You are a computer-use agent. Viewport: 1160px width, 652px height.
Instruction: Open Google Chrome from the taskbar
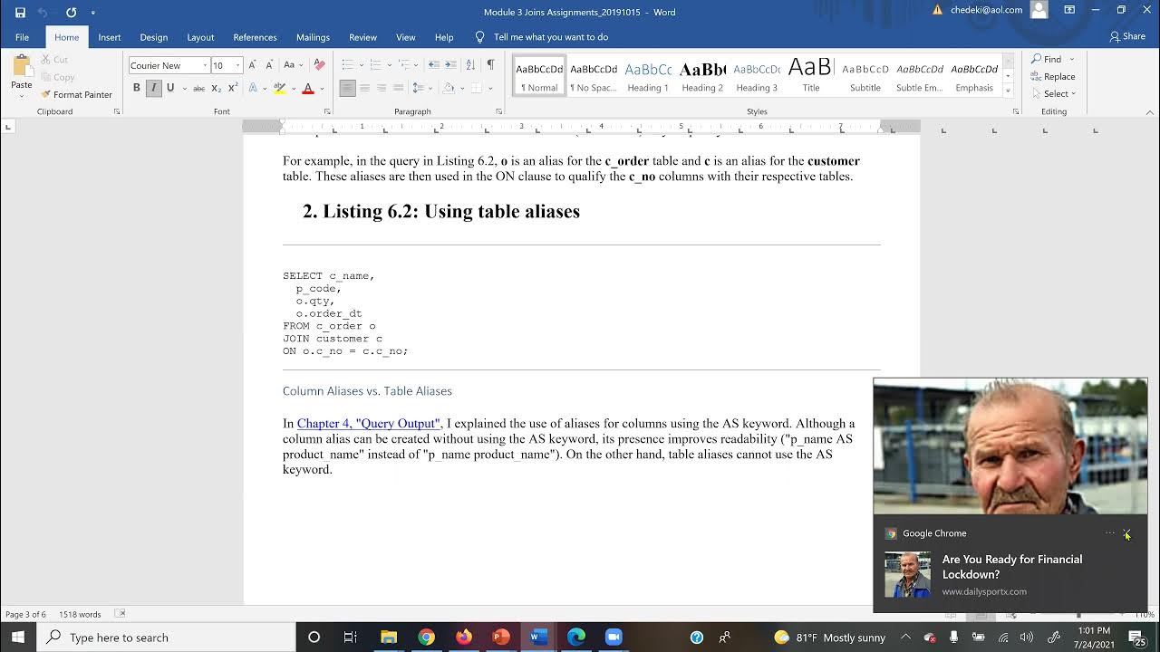[x=426, y=638]
